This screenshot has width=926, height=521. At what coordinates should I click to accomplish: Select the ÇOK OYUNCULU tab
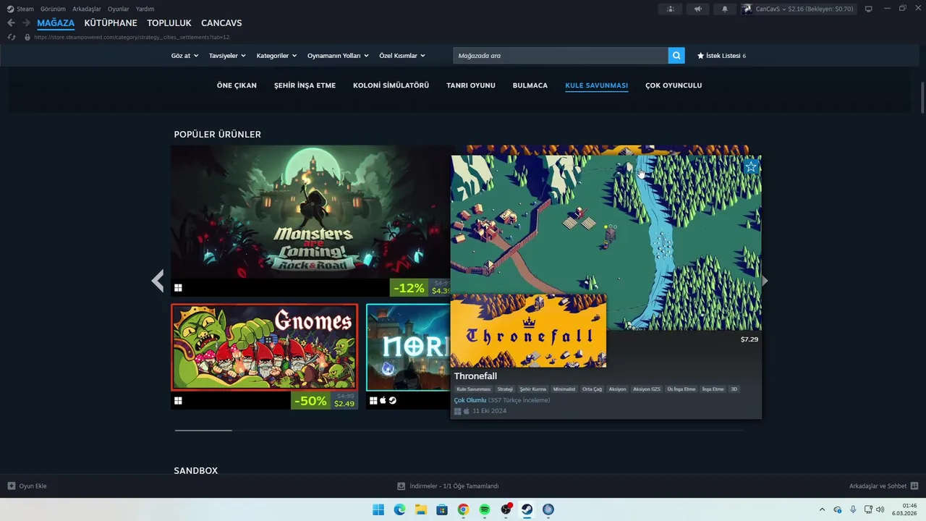(674, 85)
